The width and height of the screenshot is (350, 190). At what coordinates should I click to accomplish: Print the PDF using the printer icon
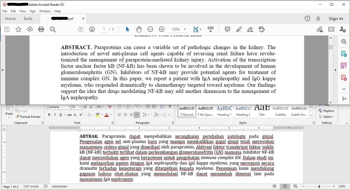coord(41,29)
